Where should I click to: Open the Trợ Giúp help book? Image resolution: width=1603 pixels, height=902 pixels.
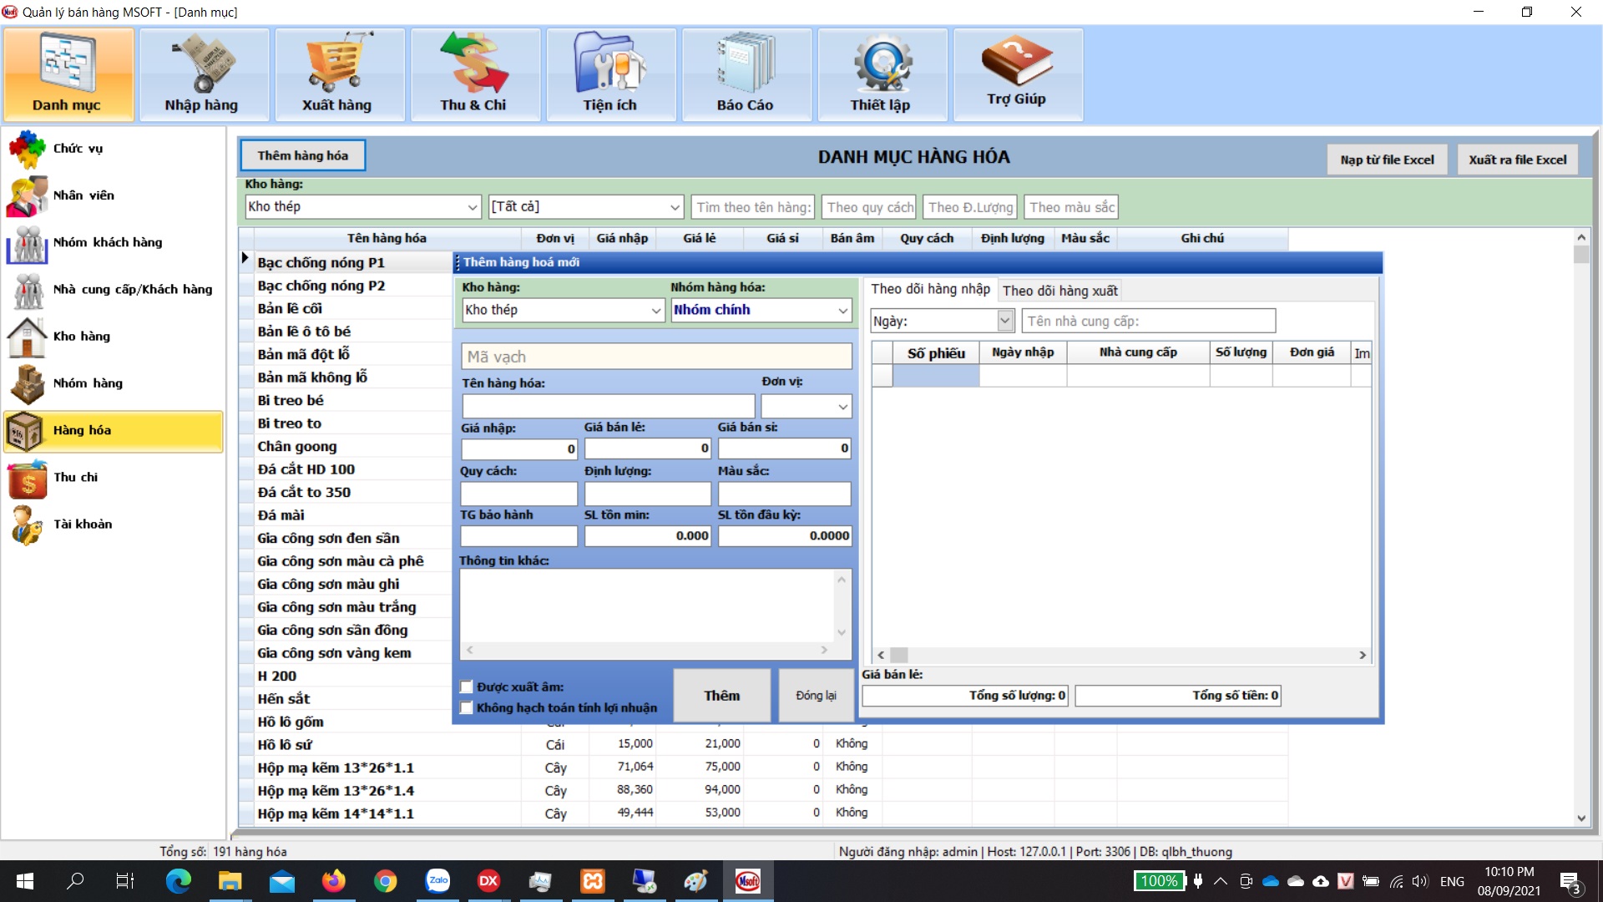point(1018,74)
